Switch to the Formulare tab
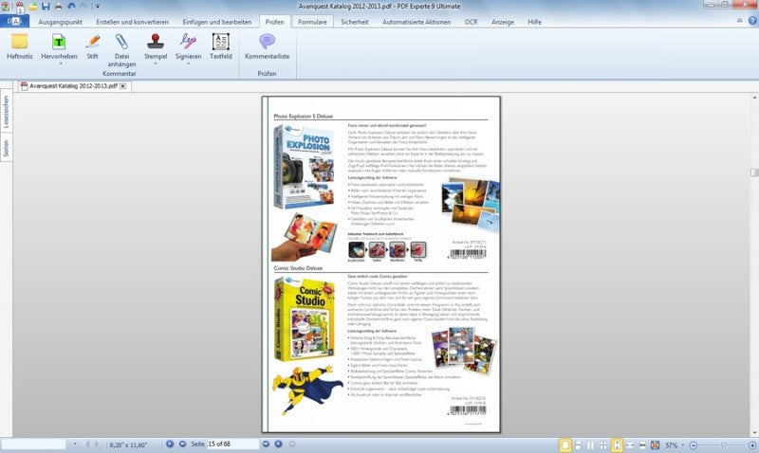Image resolution: width=759 pixels, height=453 pixels. [312, 22]
